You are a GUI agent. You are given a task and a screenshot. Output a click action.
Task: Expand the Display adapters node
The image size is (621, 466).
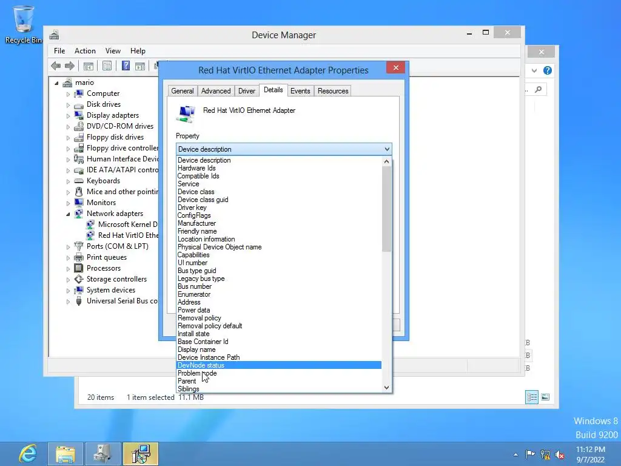68,116
